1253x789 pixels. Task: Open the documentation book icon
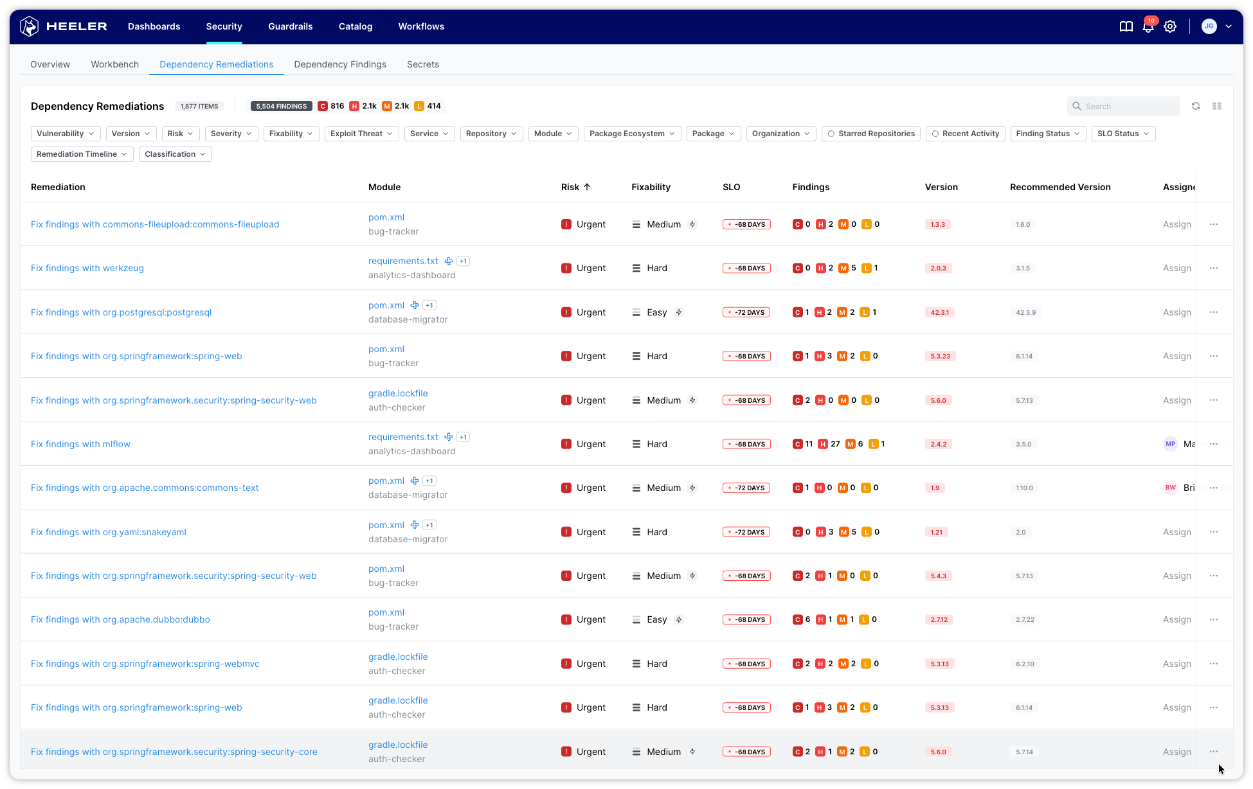tap(1126, 26)
